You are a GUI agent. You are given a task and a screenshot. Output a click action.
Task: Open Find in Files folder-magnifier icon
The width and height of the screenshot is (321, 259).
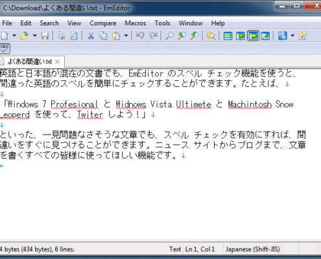point(211,36)
